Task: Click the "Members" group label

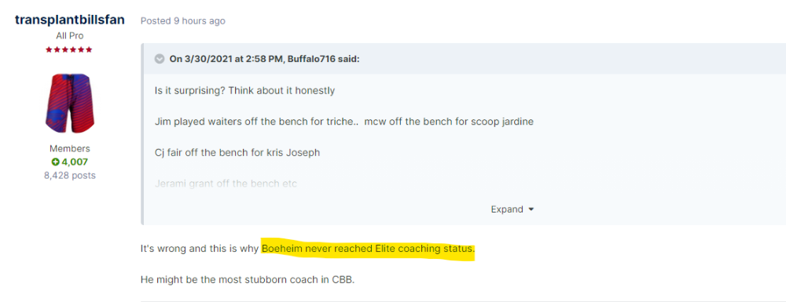Action: (x=70, y=149)
